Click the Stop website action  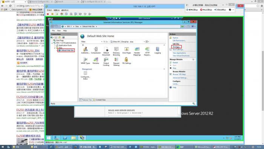tap(174, 68)
